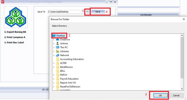Click Cancel in Browse For Folder dialog

point(176,95)
